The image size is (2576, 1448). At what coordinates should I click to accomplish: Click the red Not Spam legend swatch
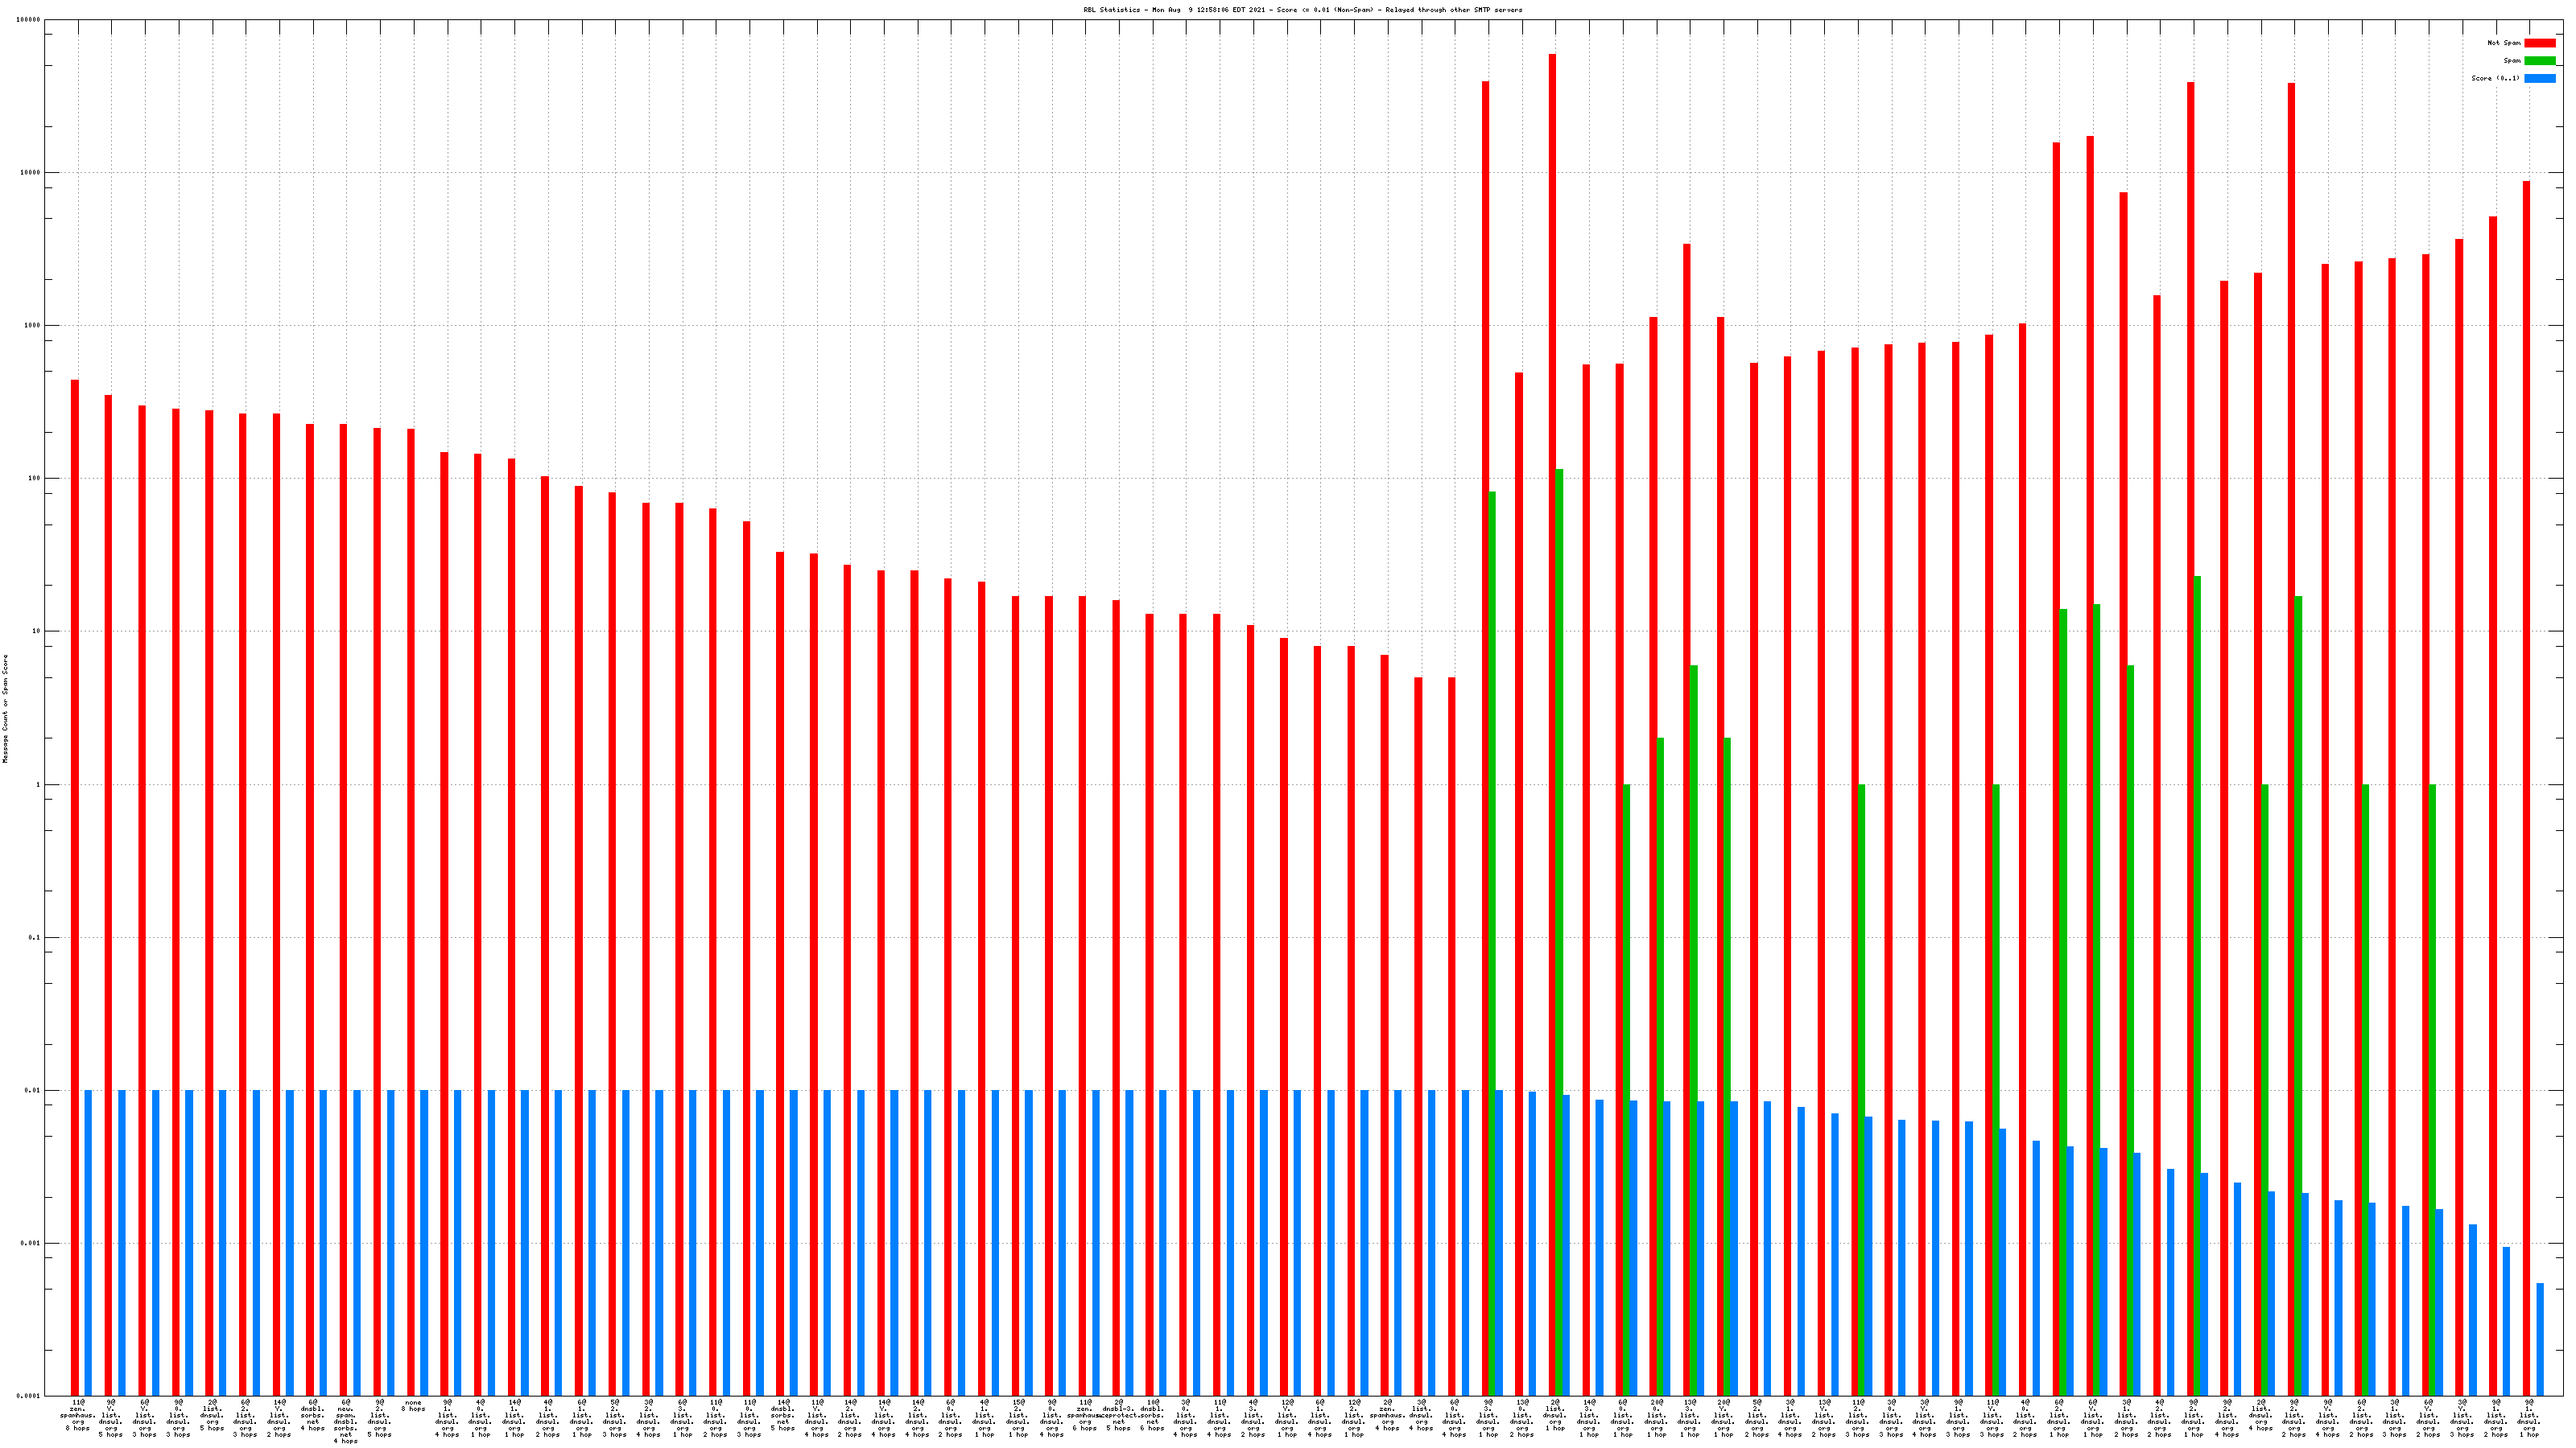pos(2539,43)
